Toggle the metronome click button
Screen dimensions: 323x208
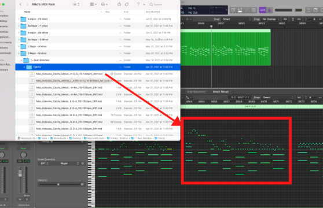[x=269, y=10]
